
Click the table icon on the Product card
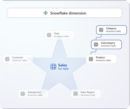pos(91,59)
